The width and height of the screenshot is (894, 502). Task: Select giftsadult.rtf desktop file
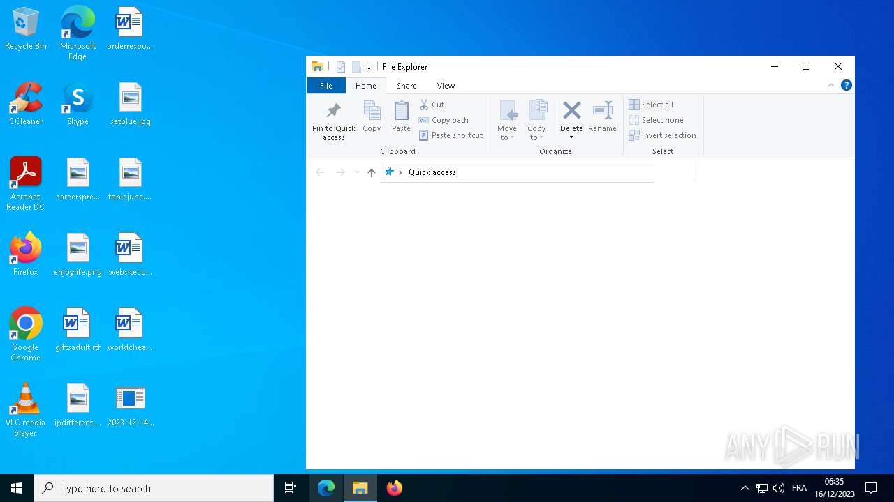pos(78,330)
